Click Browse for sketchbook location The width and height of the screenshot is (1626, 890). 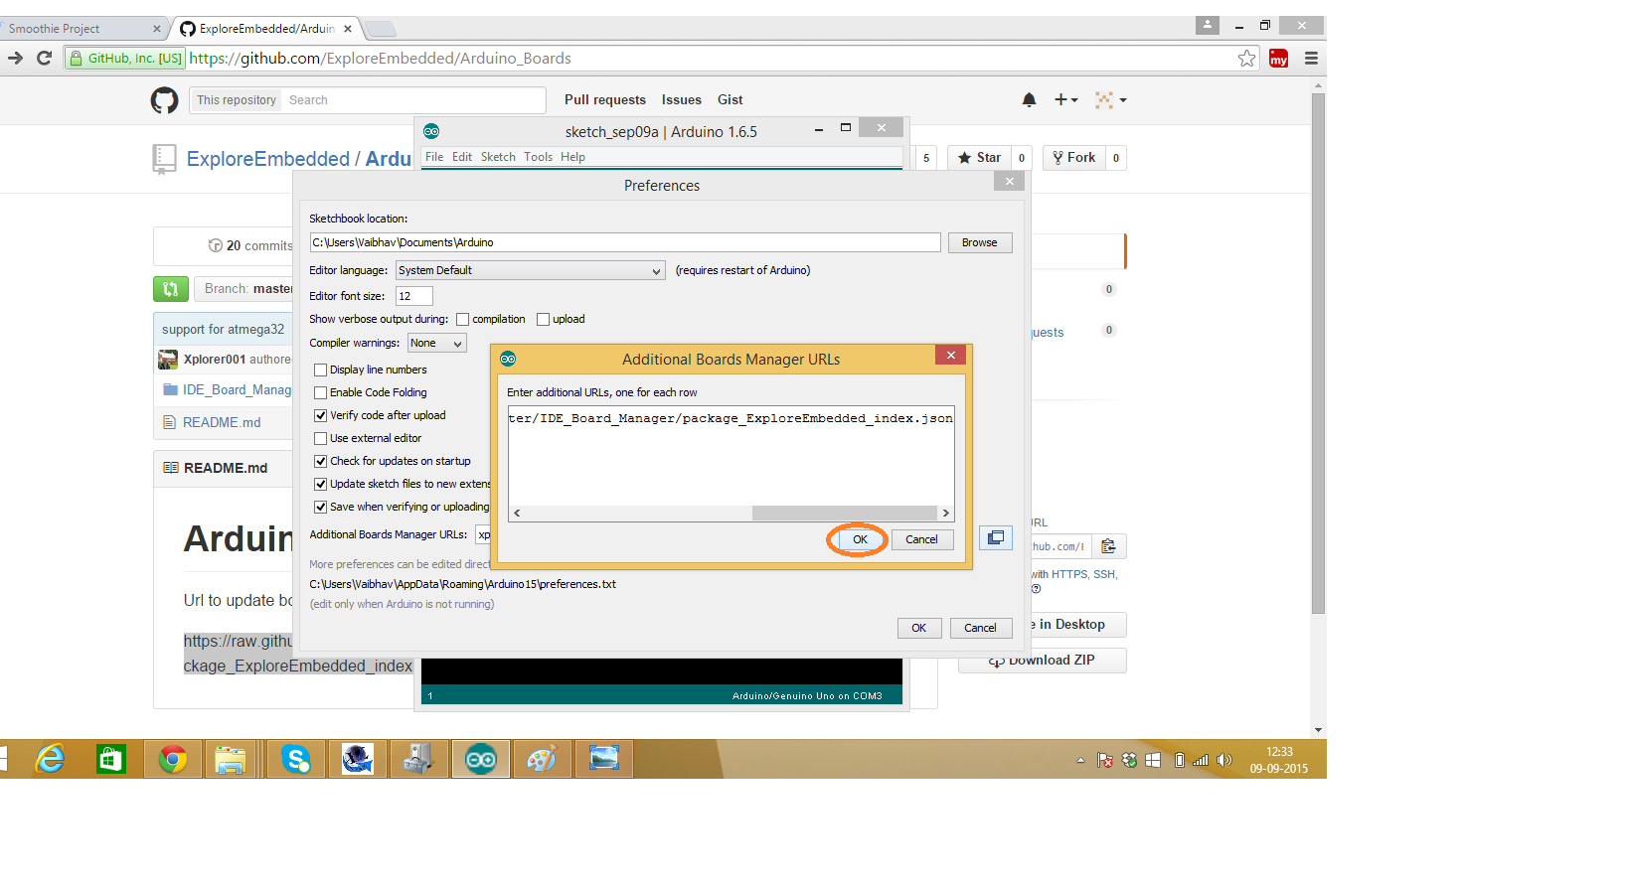coord(979,242)
